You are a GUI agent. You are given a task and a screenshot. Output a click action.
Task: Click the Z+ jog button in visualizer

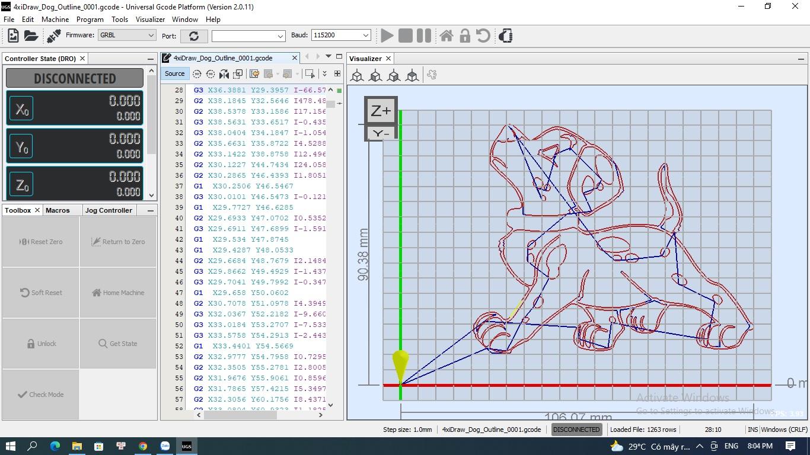pyautogui.click(x=381, y=111)
